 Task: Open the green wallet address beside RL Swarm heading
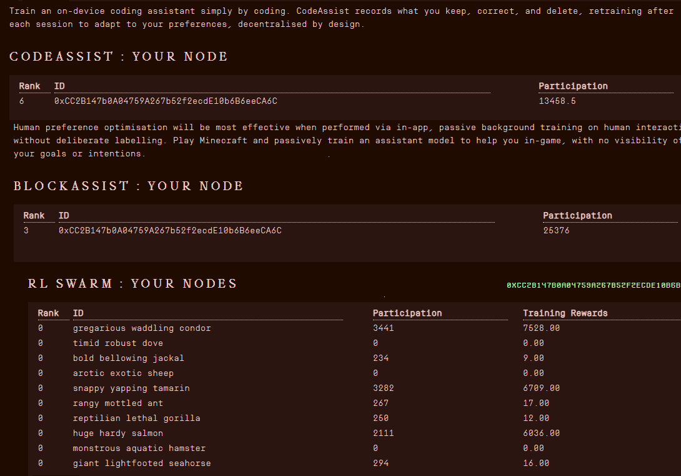[x=594, y=285]
